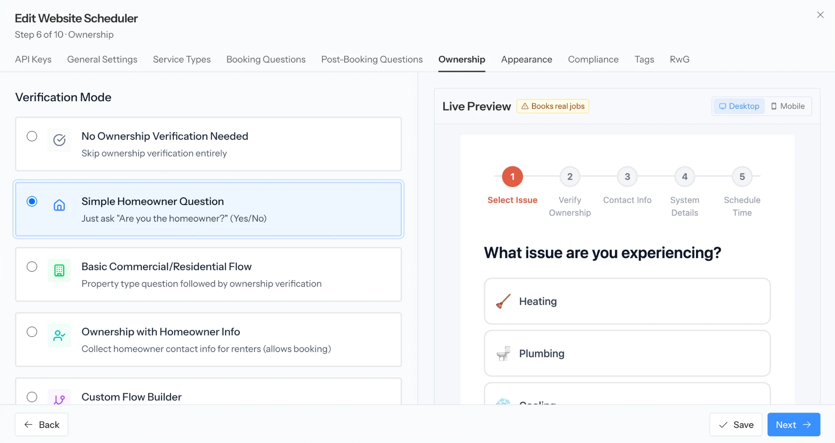The image size is (835, 443).
Task: Select No Ownership Verification Needed radio button
Action: [x=32, y=136]
